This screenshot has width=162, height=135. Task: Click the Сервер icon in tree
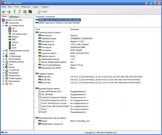point(7,53)
